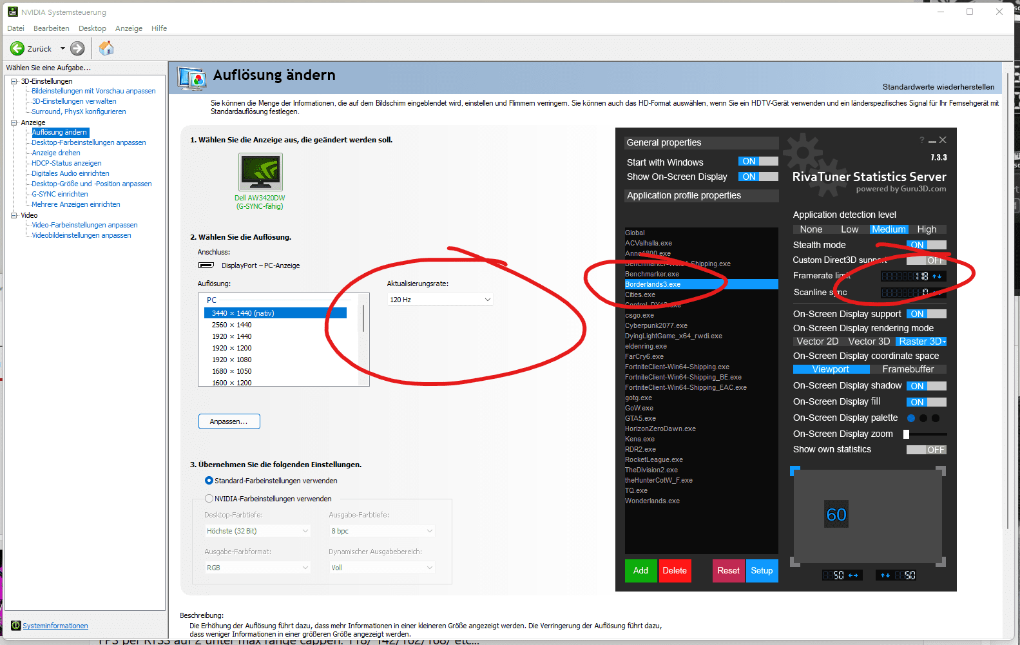Toggle On-Screen Display fill switch

click(x=927, y=402)
